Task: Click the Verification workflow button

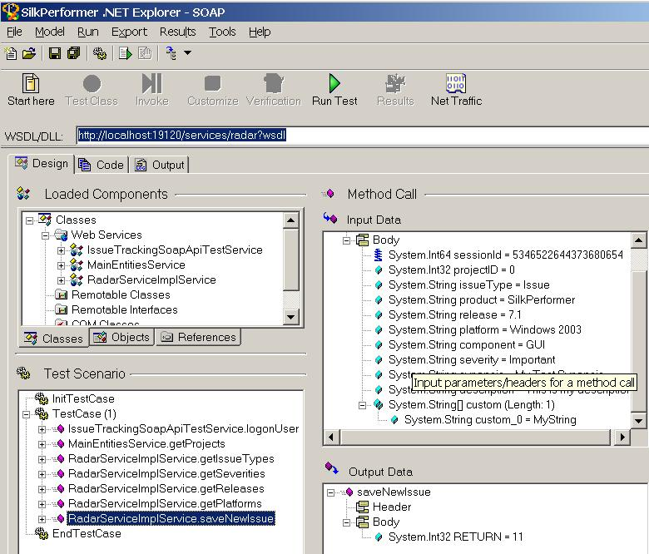Action: coord(274,89)
